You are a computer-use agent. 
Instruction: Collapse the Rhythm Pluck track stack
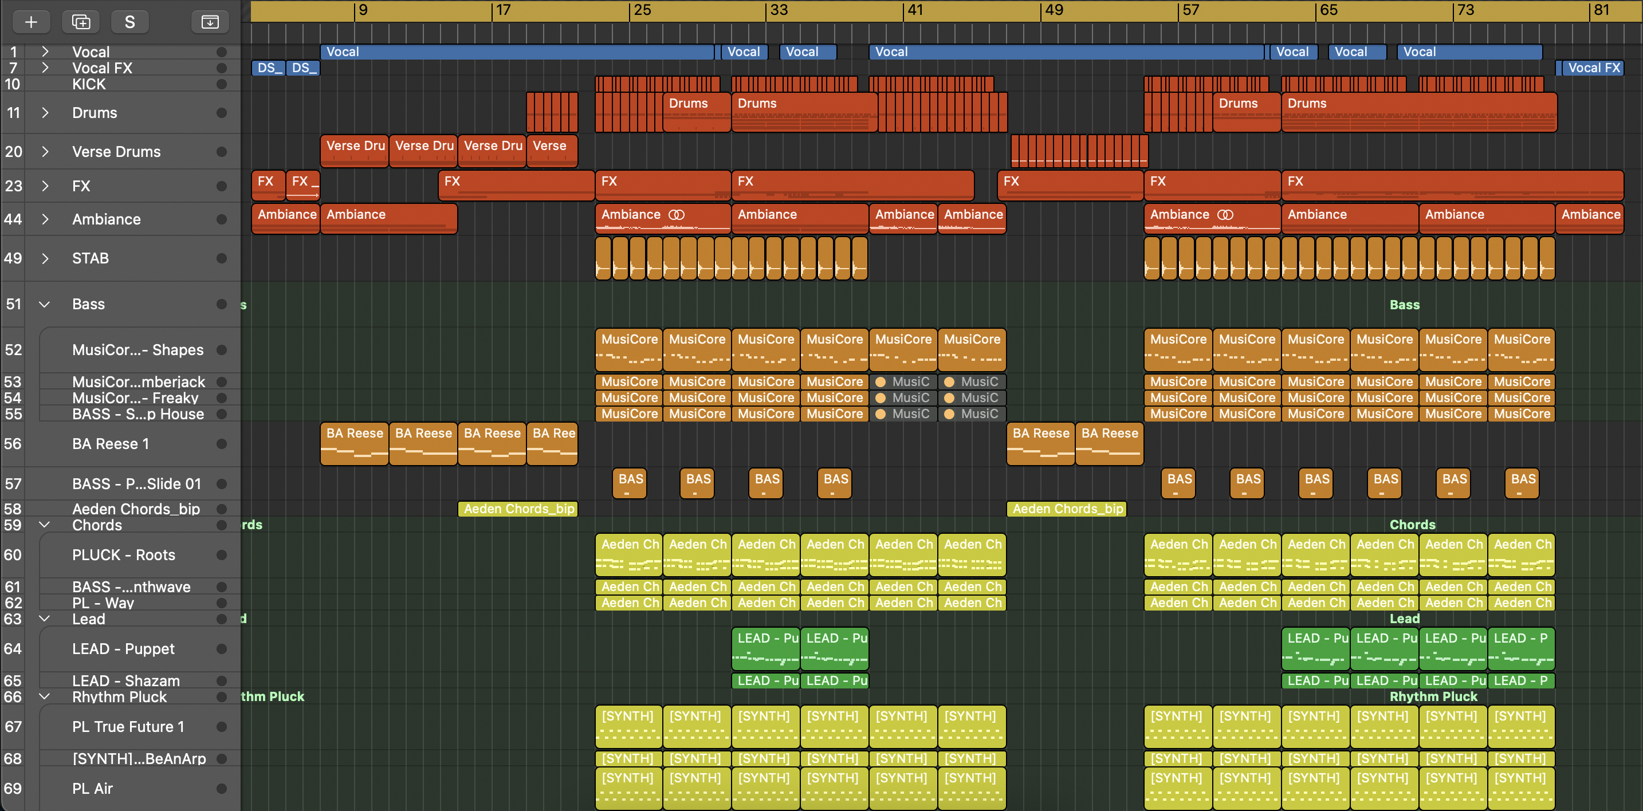pos(45,697)
